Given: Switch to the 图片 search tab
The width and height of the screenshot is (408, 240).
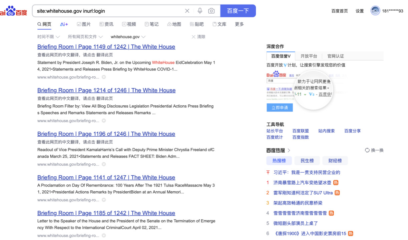Looking at the screenshot, I should tap(84, 24).
